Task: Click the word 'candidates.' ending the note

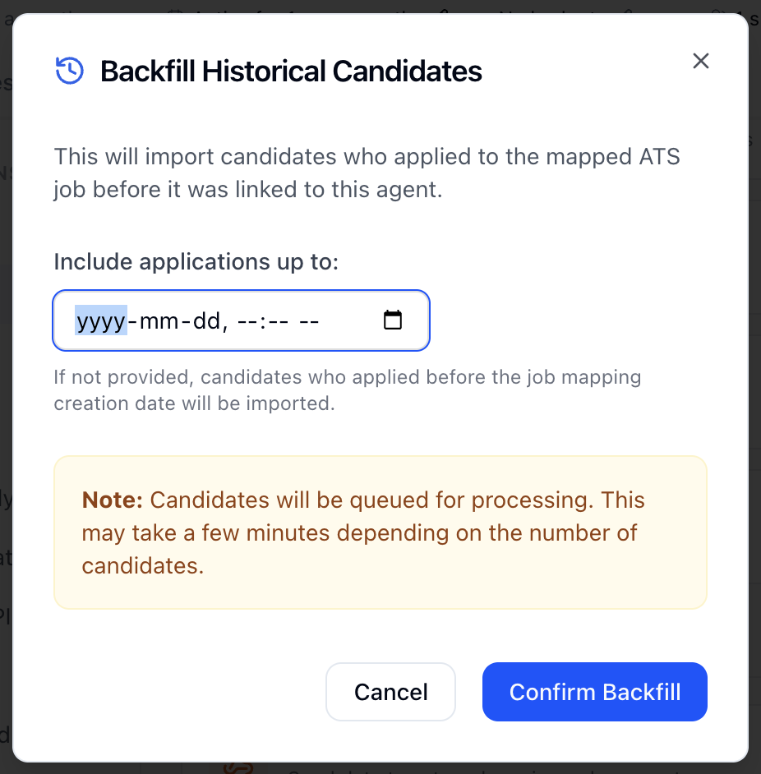Action: tap(142, 566)
